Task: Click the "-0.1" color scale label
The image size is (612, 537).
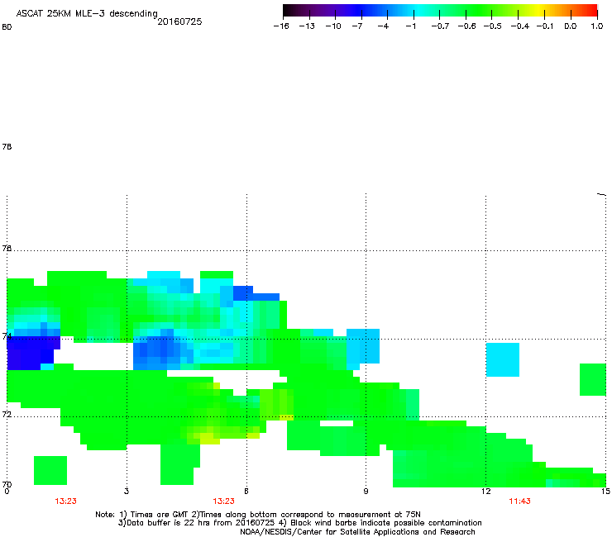Action: [545, 26]
